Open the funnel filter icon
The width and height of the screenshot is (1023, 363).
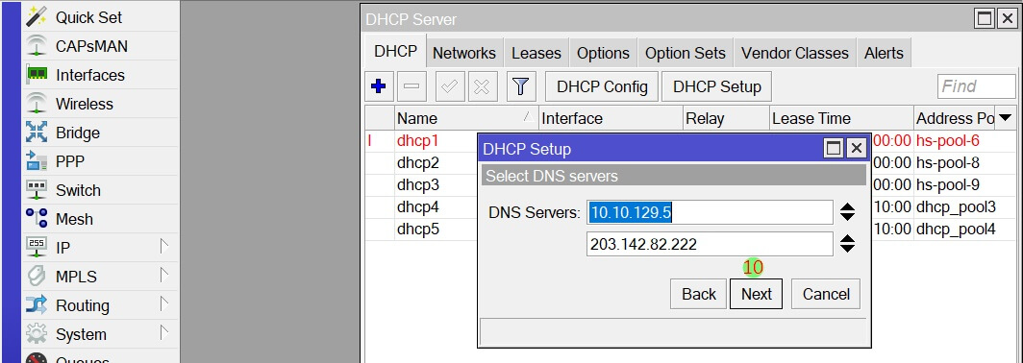520,86
